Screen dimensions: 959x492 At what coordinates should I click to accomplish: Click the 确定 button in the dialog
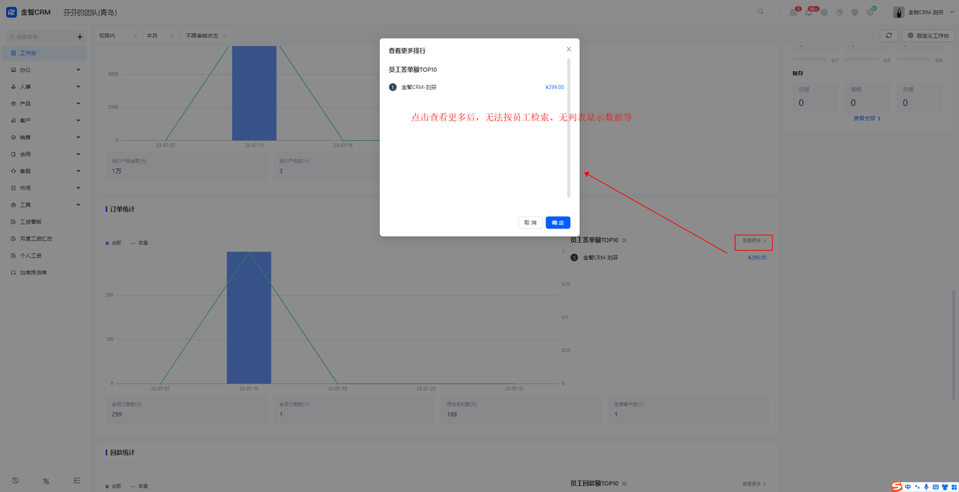[x=558, y=222]
